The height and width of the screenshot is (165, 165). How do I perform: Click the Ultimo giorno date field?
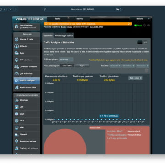pos(66,60)
